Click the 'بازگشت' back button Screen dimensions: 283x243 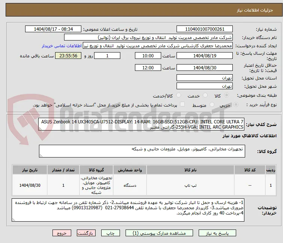point(86,233)
